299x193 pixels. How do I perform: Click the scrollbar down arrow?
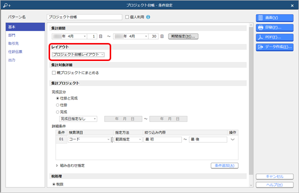(251, 185)
